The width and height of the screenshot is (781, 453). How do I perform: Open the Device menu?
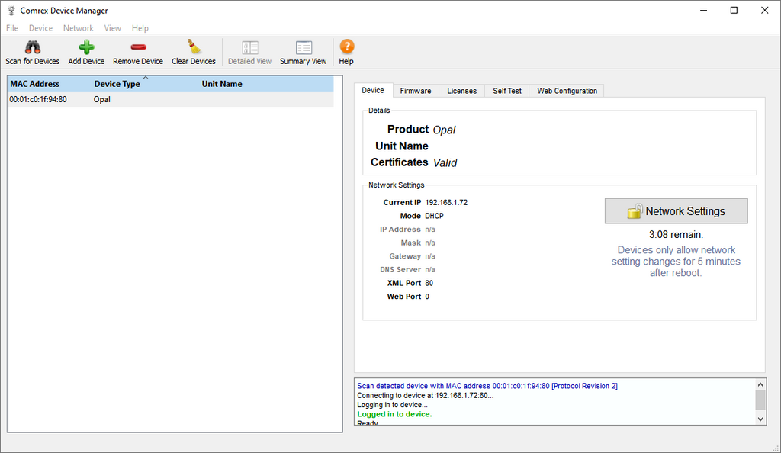pyautogui.click(x=40, y=28)
